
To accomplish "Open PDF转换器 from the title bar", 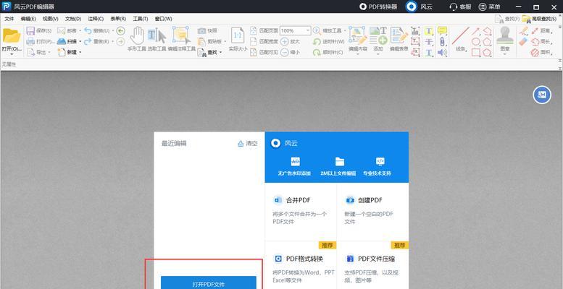I will pos(378,7).
